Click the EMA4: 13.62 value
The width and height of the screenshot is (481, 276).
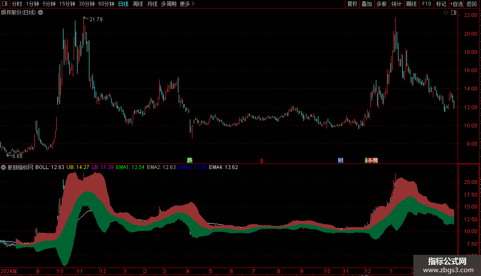(223, 167)
